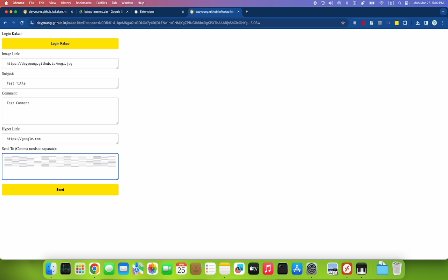This screenshot has height=280, width=448.
Task: Open the Profiles menu
Action: [x=101, y=3]
